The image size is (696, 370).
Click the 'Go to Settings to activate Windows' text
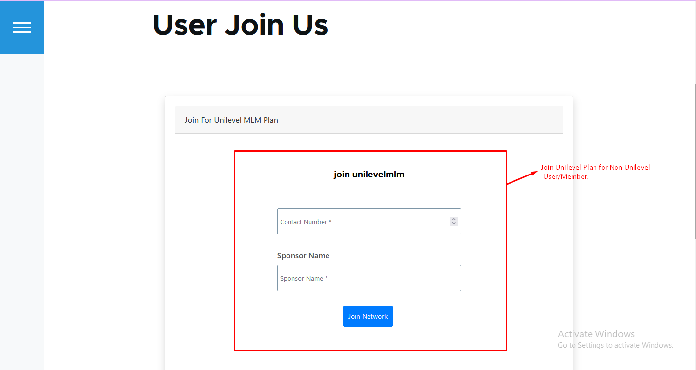(x=615, y=345)
